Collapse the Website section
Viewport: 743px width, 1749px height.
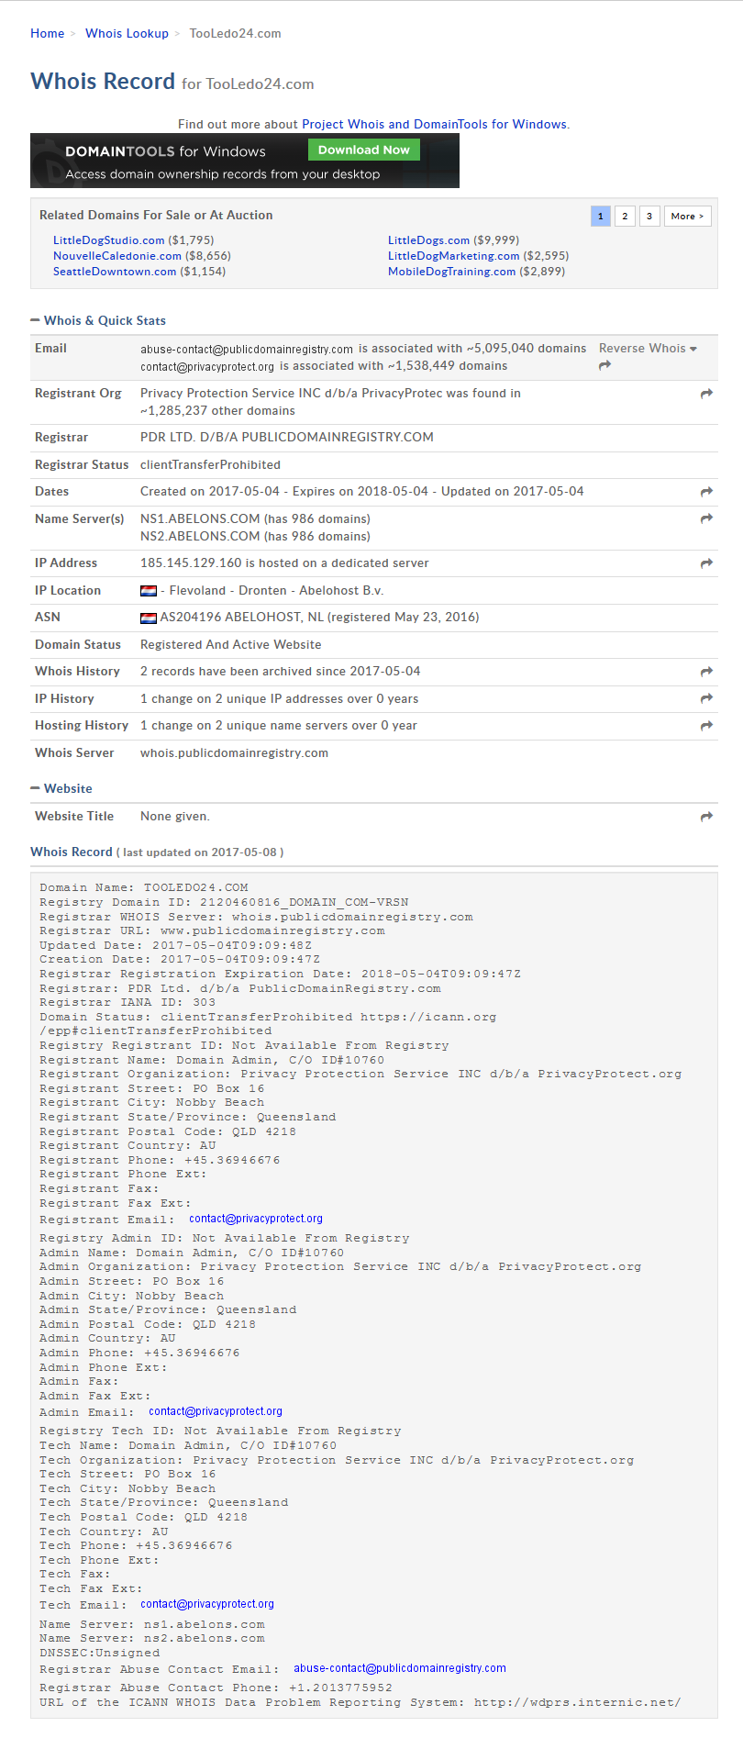click(35, 788)
